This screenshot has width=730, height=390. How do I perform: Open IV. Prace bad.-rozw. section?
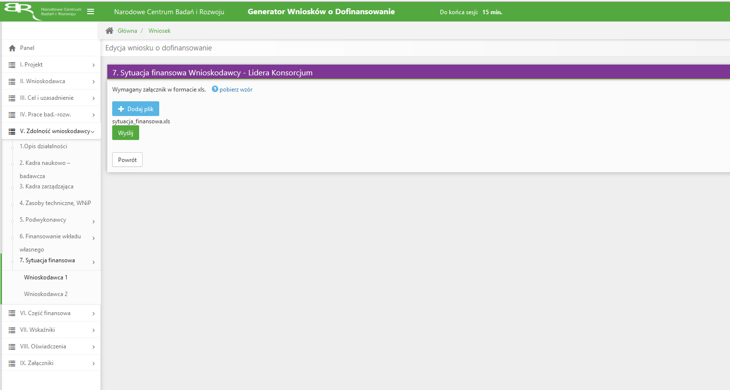pyautogui.click(x=50, y=115)
